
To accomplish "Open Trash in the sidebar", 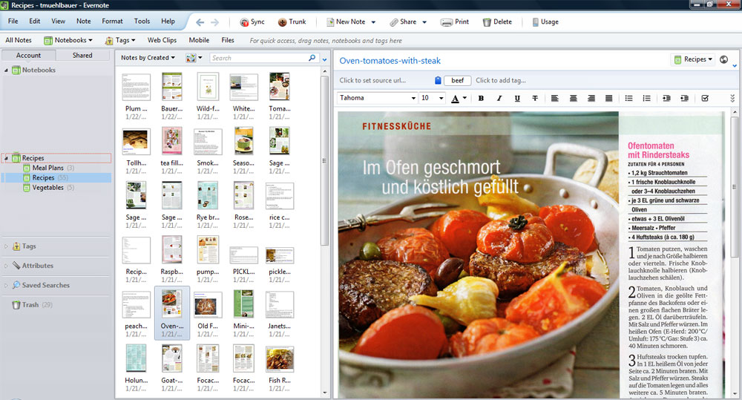I will pos(32,304).
